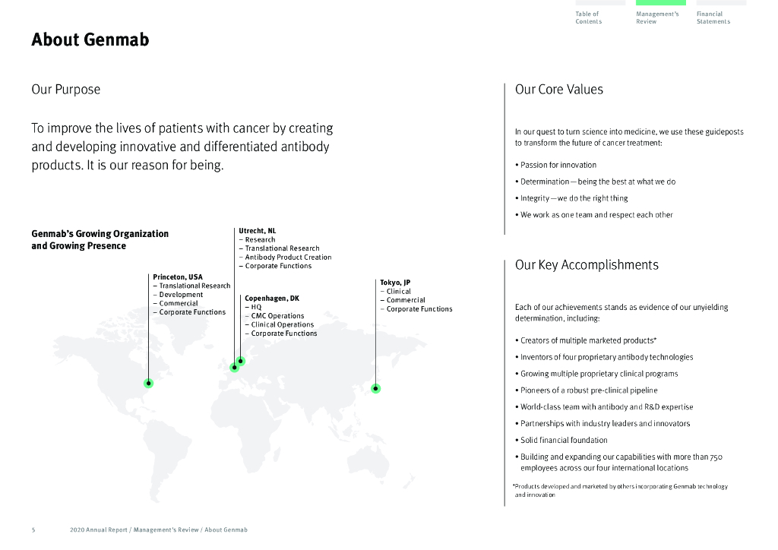Viewport: 778px width, 550px height.
Task: Click the Core Values intro sentence
Action: tap(629, 137)
